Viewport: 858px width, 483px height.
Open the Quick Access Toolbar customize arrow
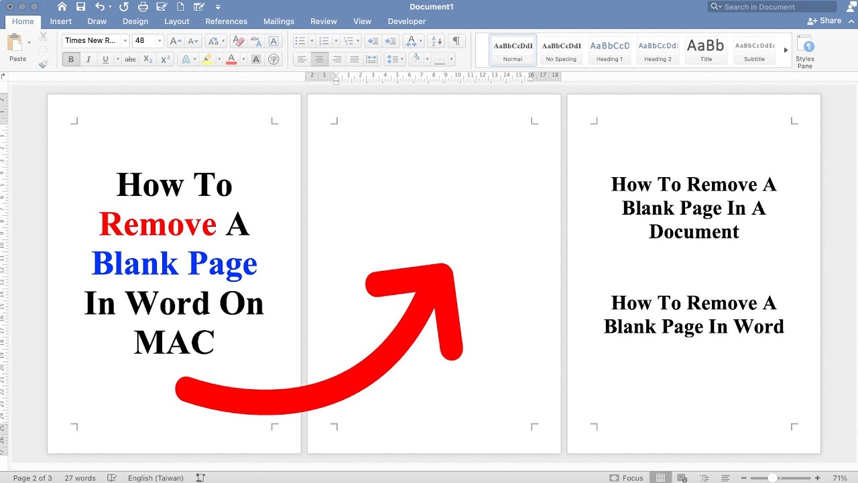click(x=219, y=7)
